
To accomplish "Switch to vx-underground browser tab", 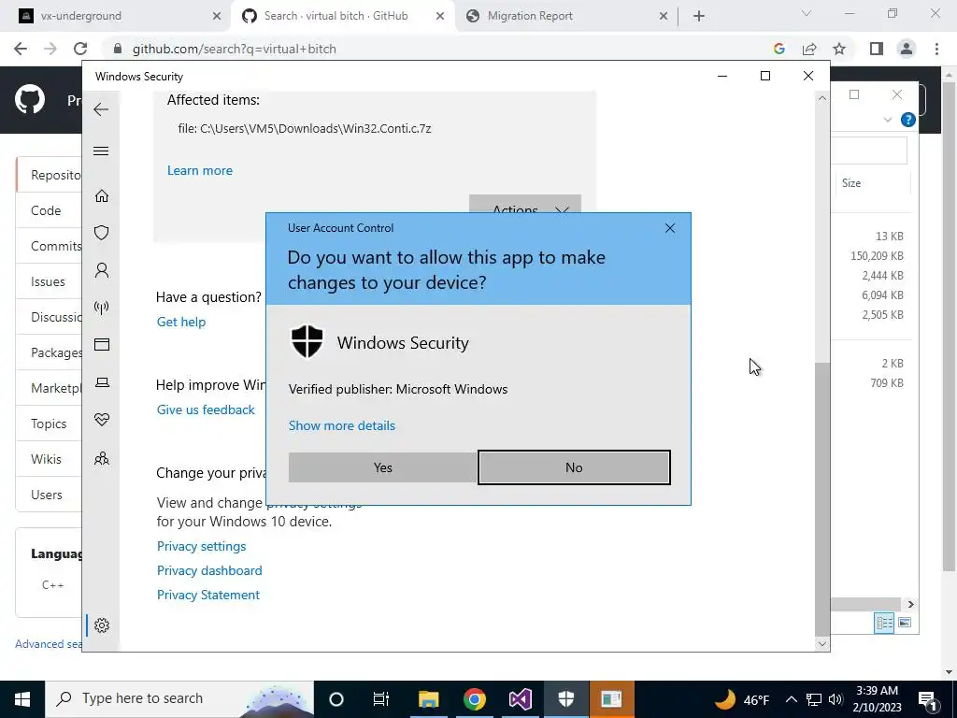I will click(116, 16).
